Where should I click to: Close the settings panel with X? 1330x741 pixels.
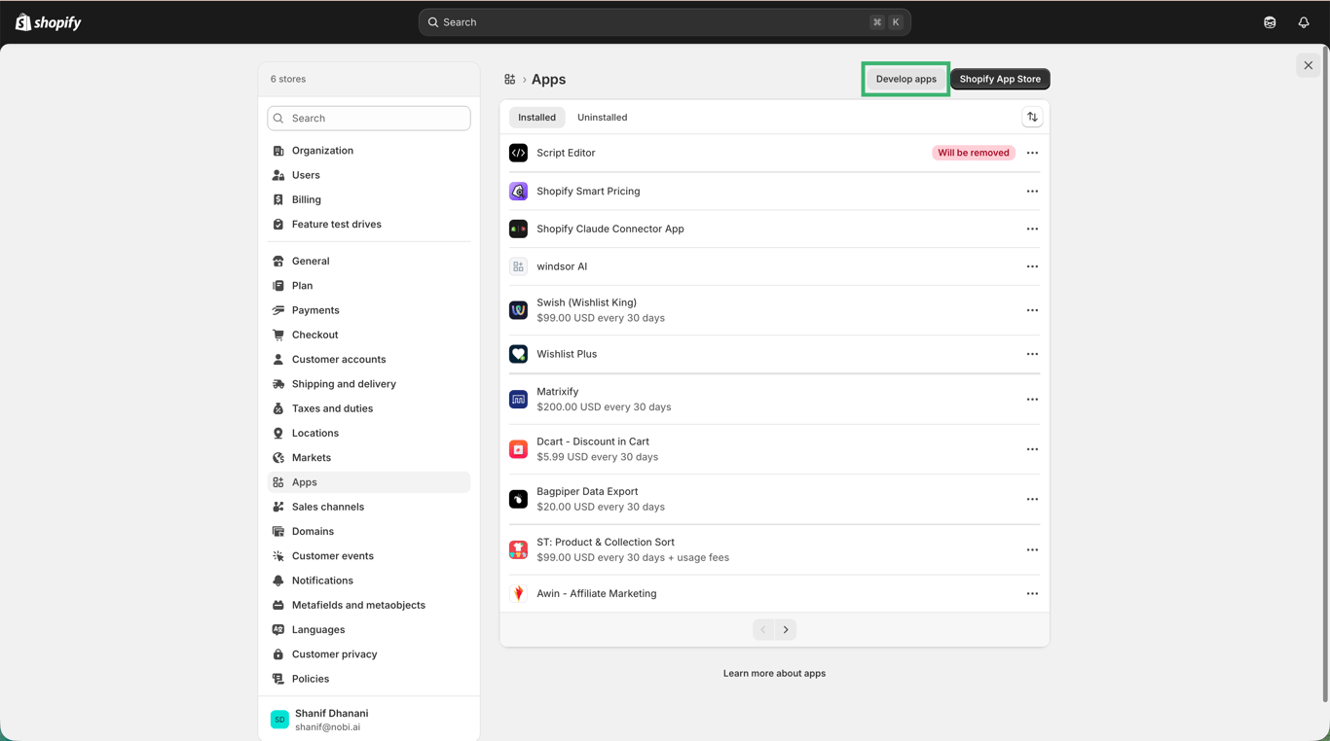1308,66
